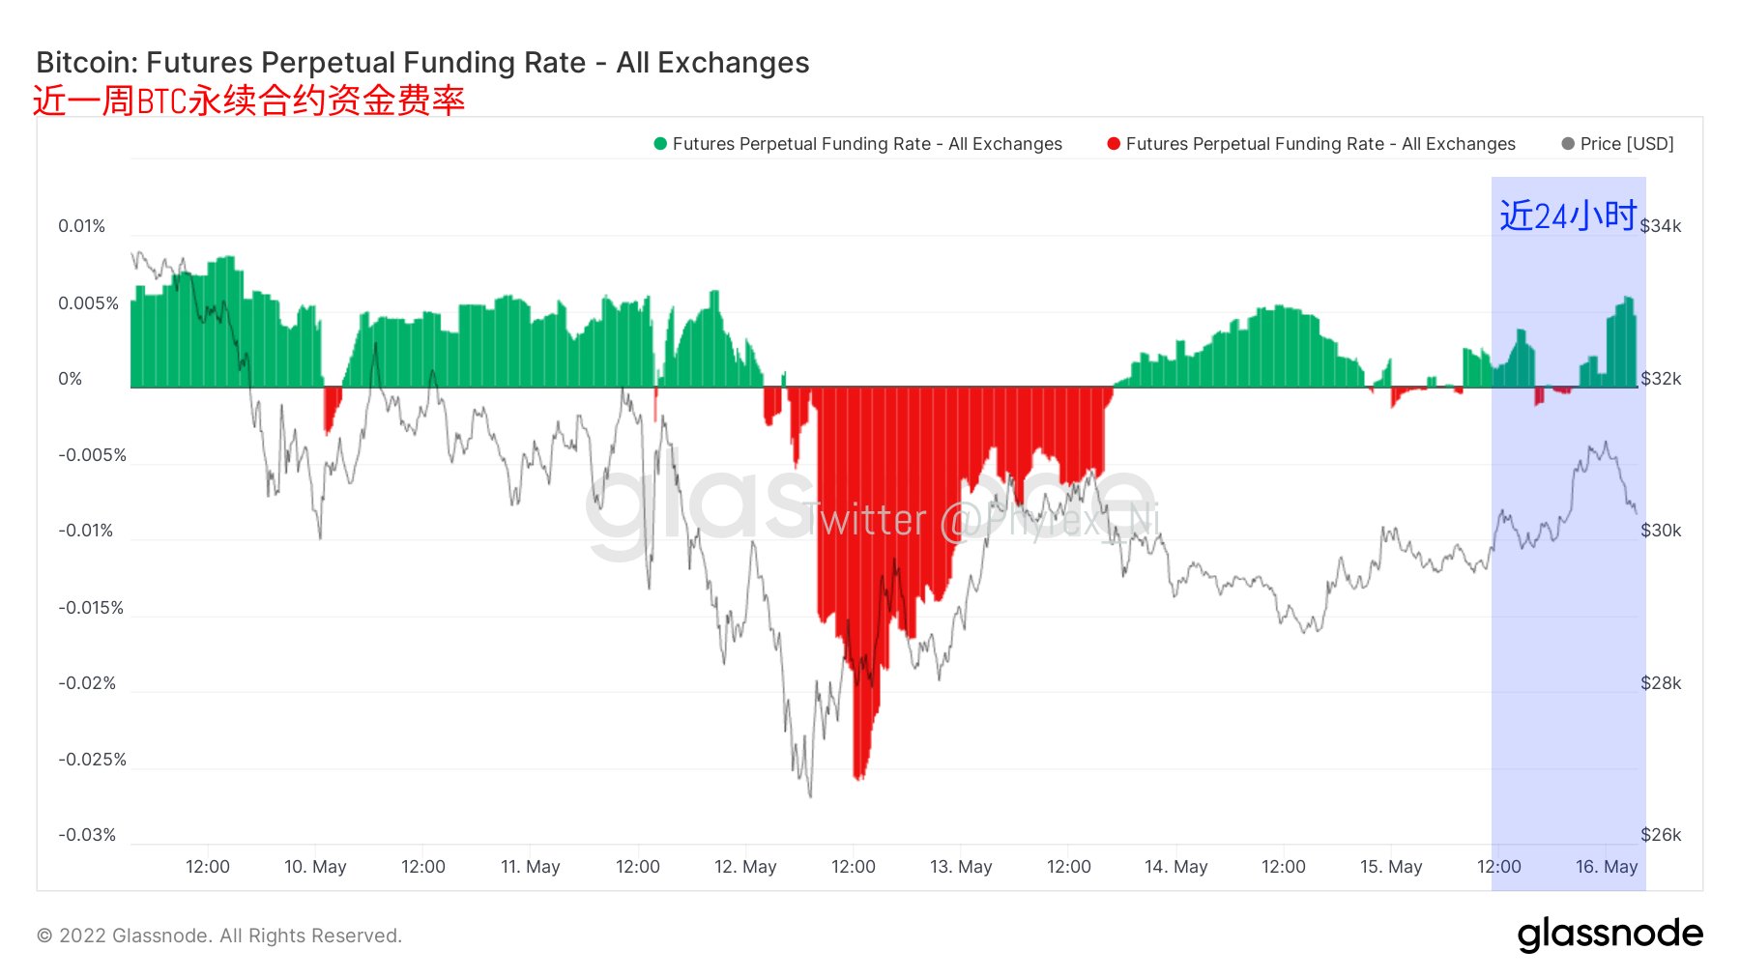Click the 2022 Glassnode copyright notice
This screenshot has width=1740, height=979.
(219, 936)
